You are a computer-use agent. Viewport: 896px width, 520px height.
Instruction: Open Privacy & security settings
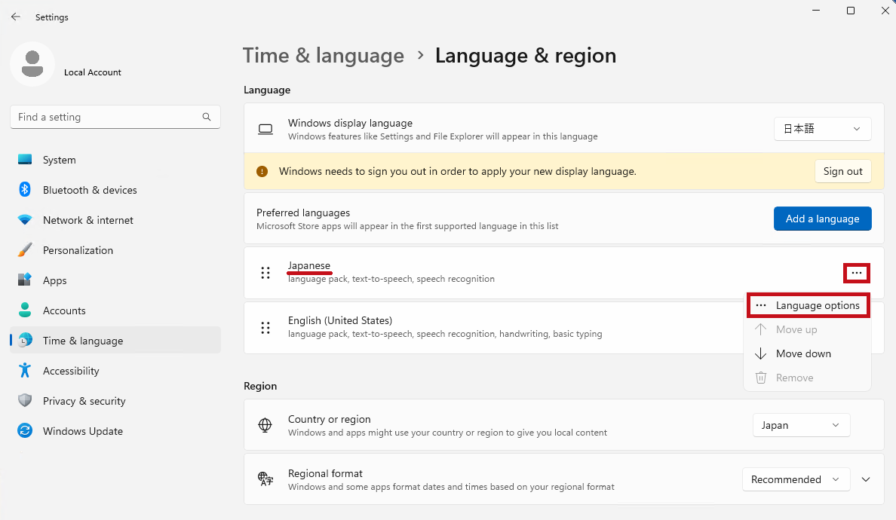(x=115, y=401)
